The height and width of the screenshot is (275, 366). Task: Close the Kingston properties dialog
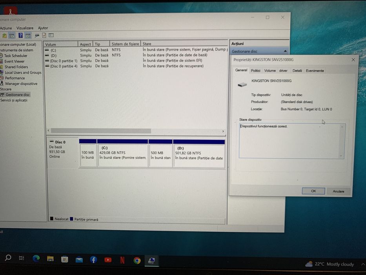point(353,60)
